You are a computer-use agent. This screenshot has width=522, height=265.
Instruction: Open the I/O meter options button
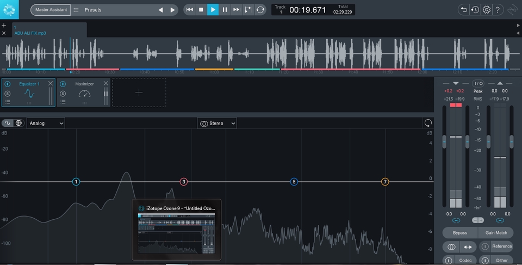[x=478, y=83]
